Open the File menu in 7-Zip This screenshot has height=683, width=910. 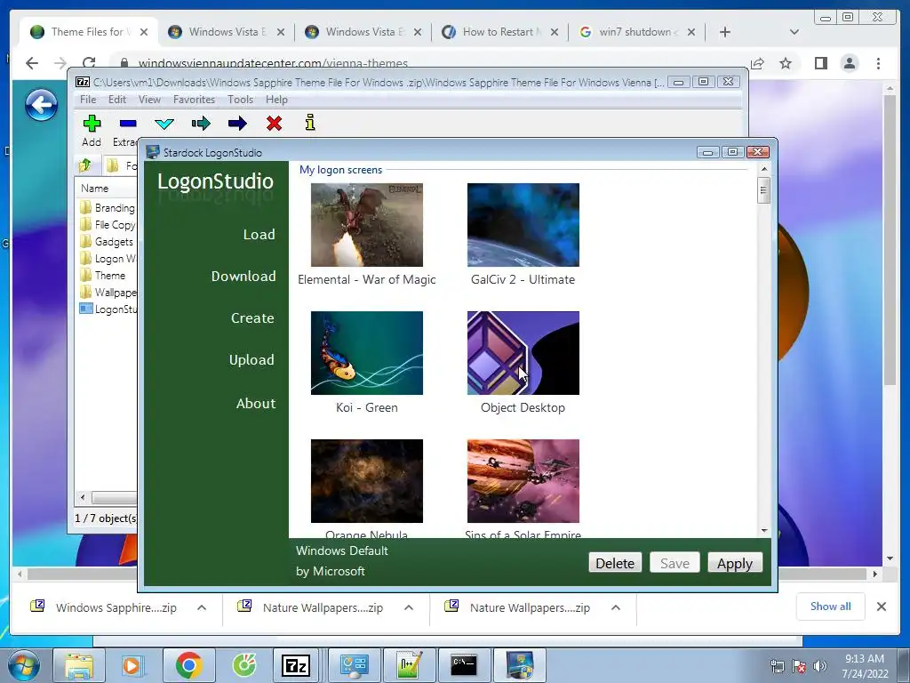coord(88,100)
